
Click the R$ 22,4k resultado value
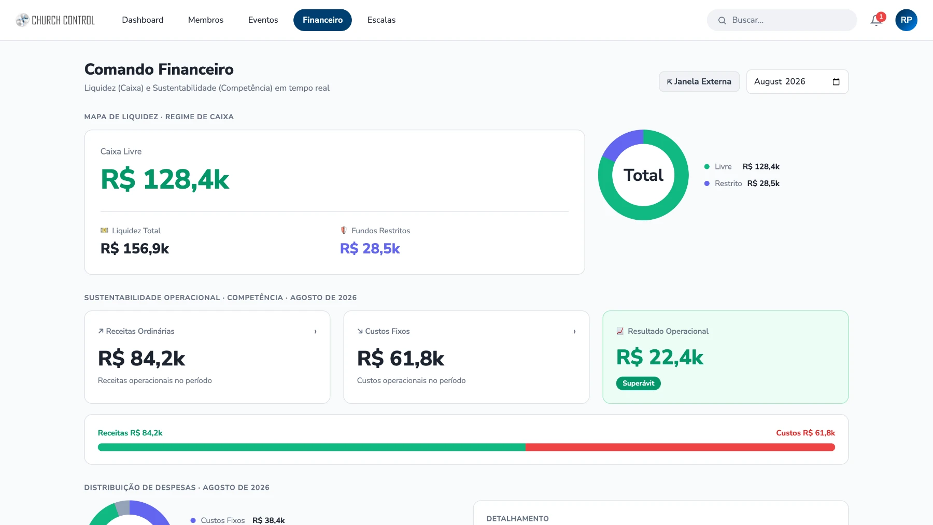(x=660, y=358)
